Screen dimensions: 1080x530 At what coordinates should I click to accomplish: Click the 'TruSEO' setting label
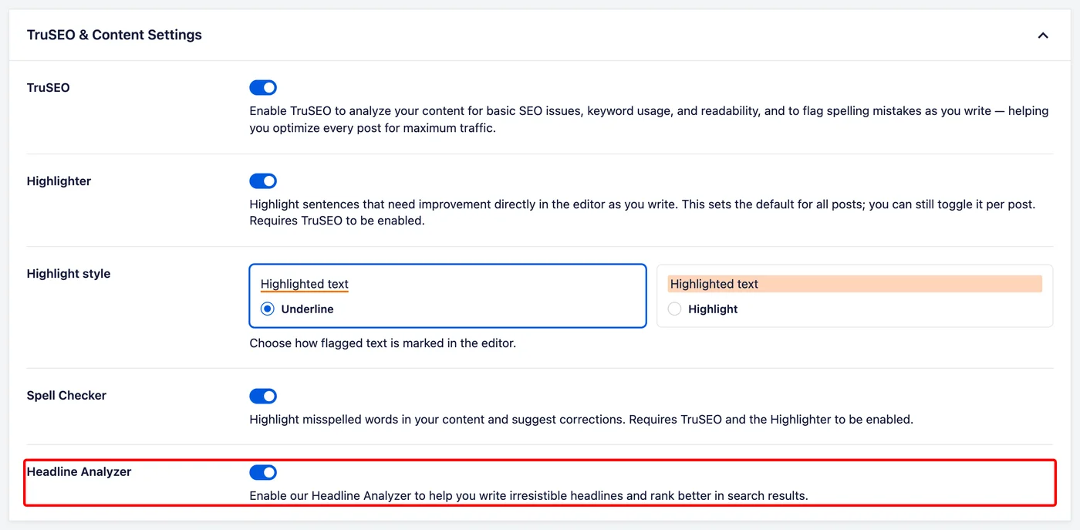(x=49, y=88)
